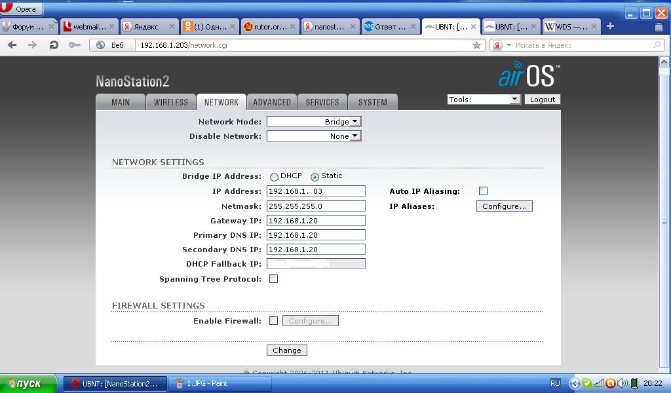671x393 pixels.
Task: Open the SYSTEM tab
Action: pos(373,102)
